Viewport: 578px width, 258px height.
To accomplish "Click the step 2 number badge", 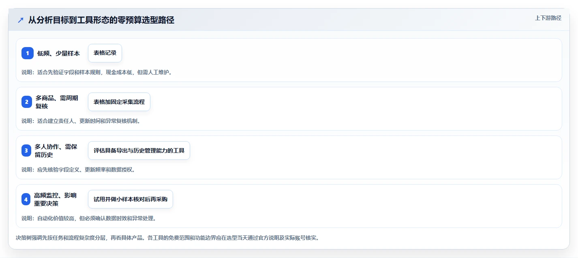I will pyautogui.click(x=26, y=102).
